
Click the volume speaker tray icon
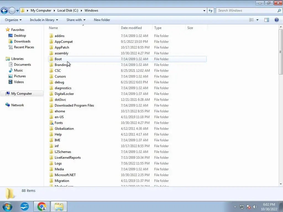coord(255,207)
